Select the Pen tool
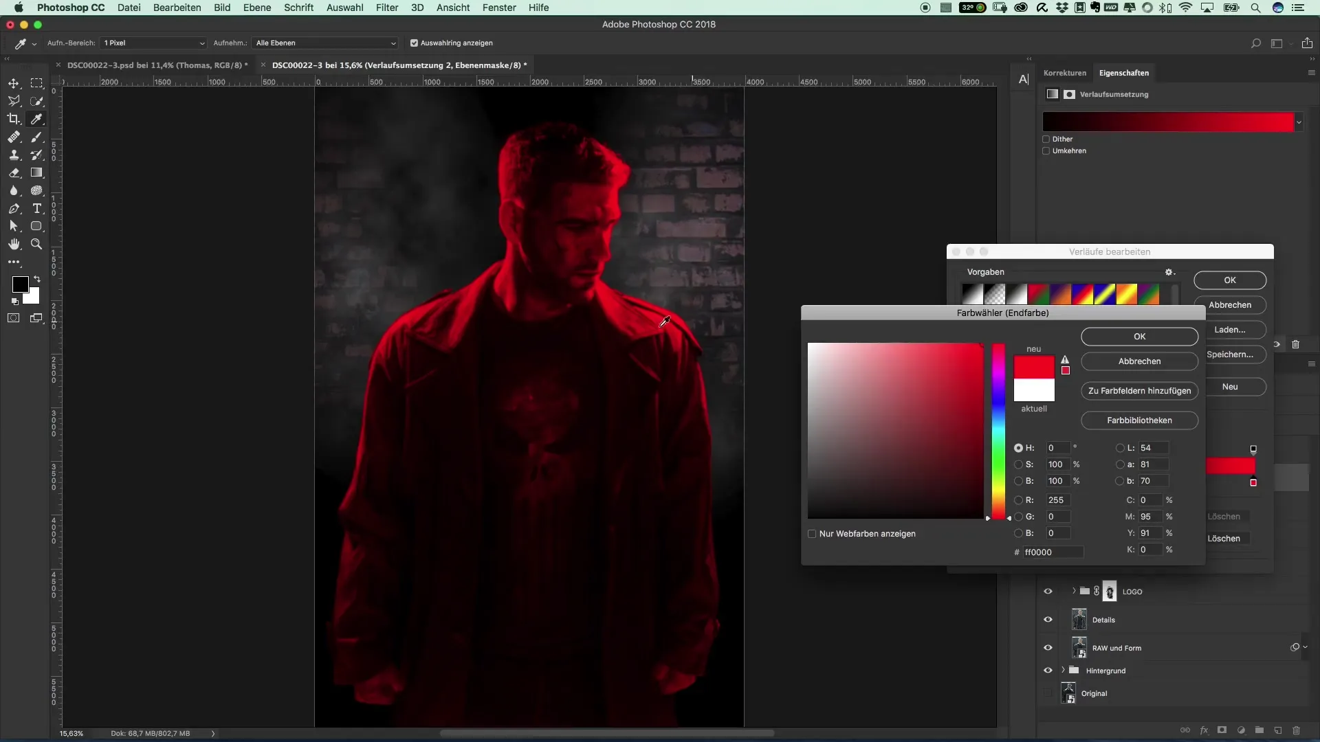The height and width of the screenshot is (742, 1320). (14, 208)
